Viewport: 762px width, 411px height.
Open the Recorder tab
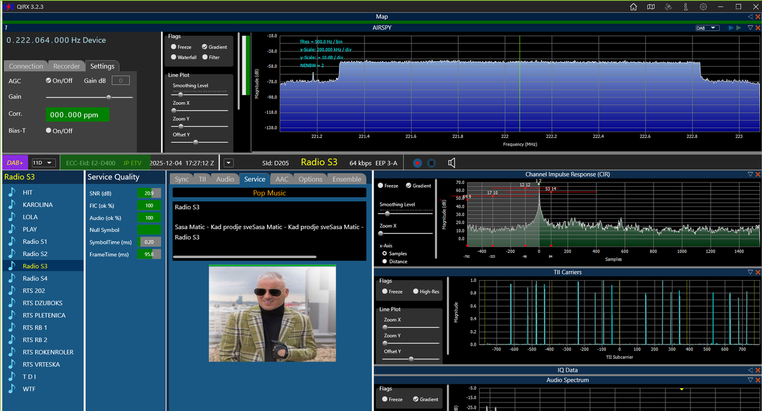pos(66,66)
